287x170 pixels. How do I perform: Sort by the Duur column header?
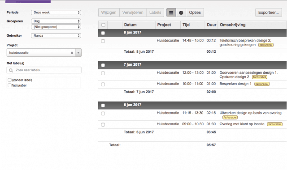212,25
